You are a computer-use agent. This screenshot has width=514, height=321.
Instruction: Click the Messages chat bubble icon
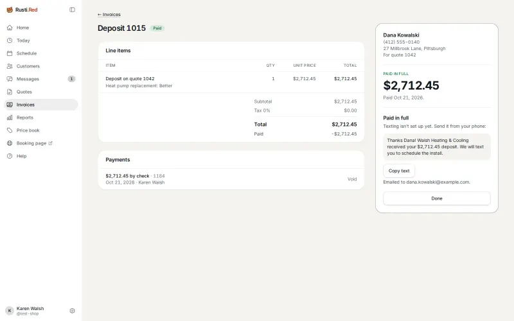tap(10, 79)
